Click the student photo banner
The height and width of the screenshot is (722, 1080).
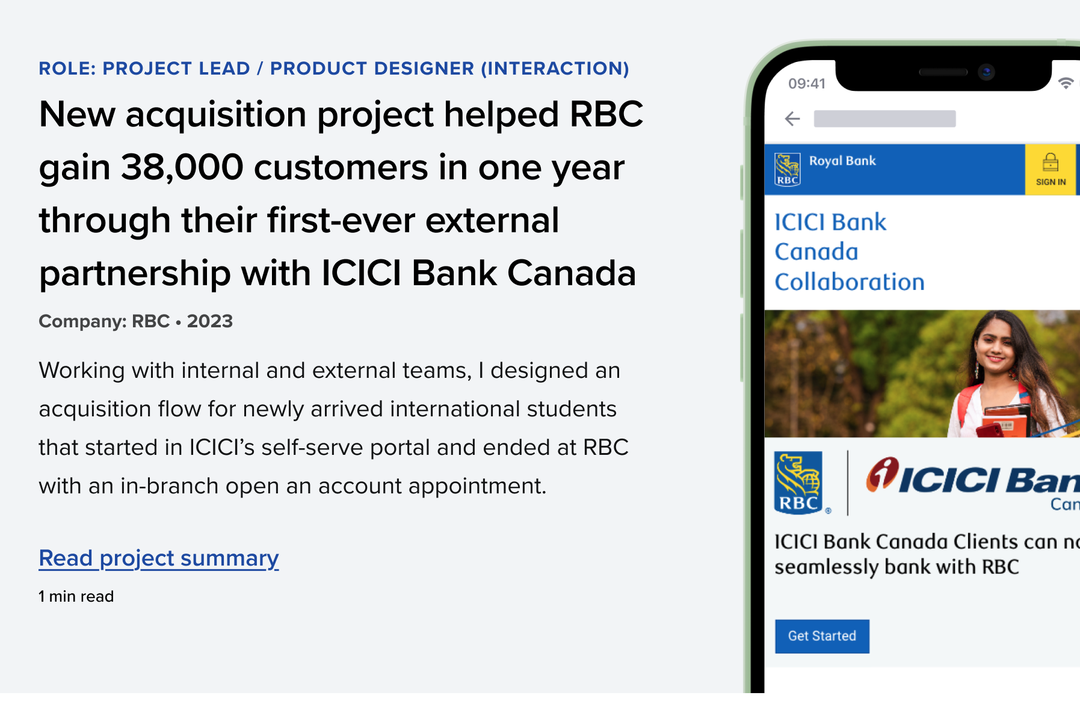[922, 374]
